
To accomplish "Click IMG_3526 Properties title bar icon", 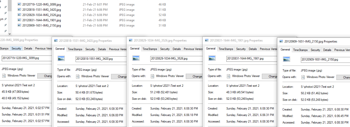I will tap(130, 40).
